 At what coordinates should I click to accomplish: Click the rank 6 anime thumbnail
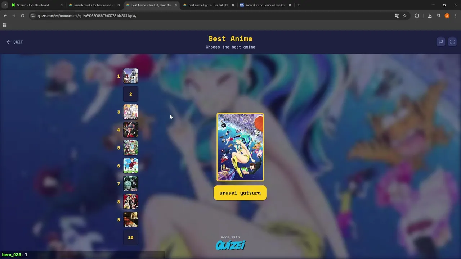(130, 166)
